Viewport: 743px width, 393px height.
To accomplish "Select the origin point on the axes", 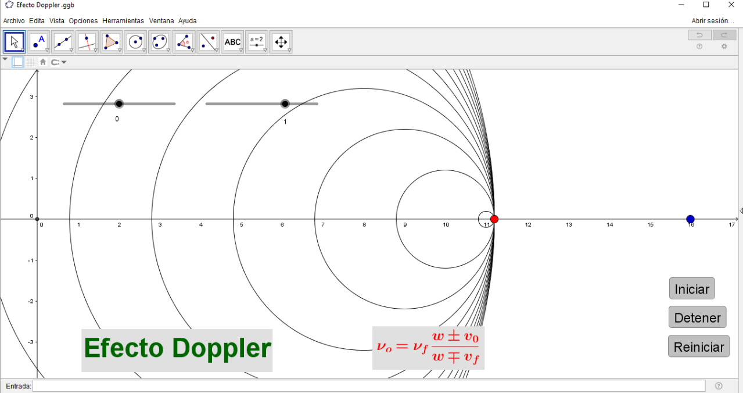I will pyautogui.click(x=37, y=219).
